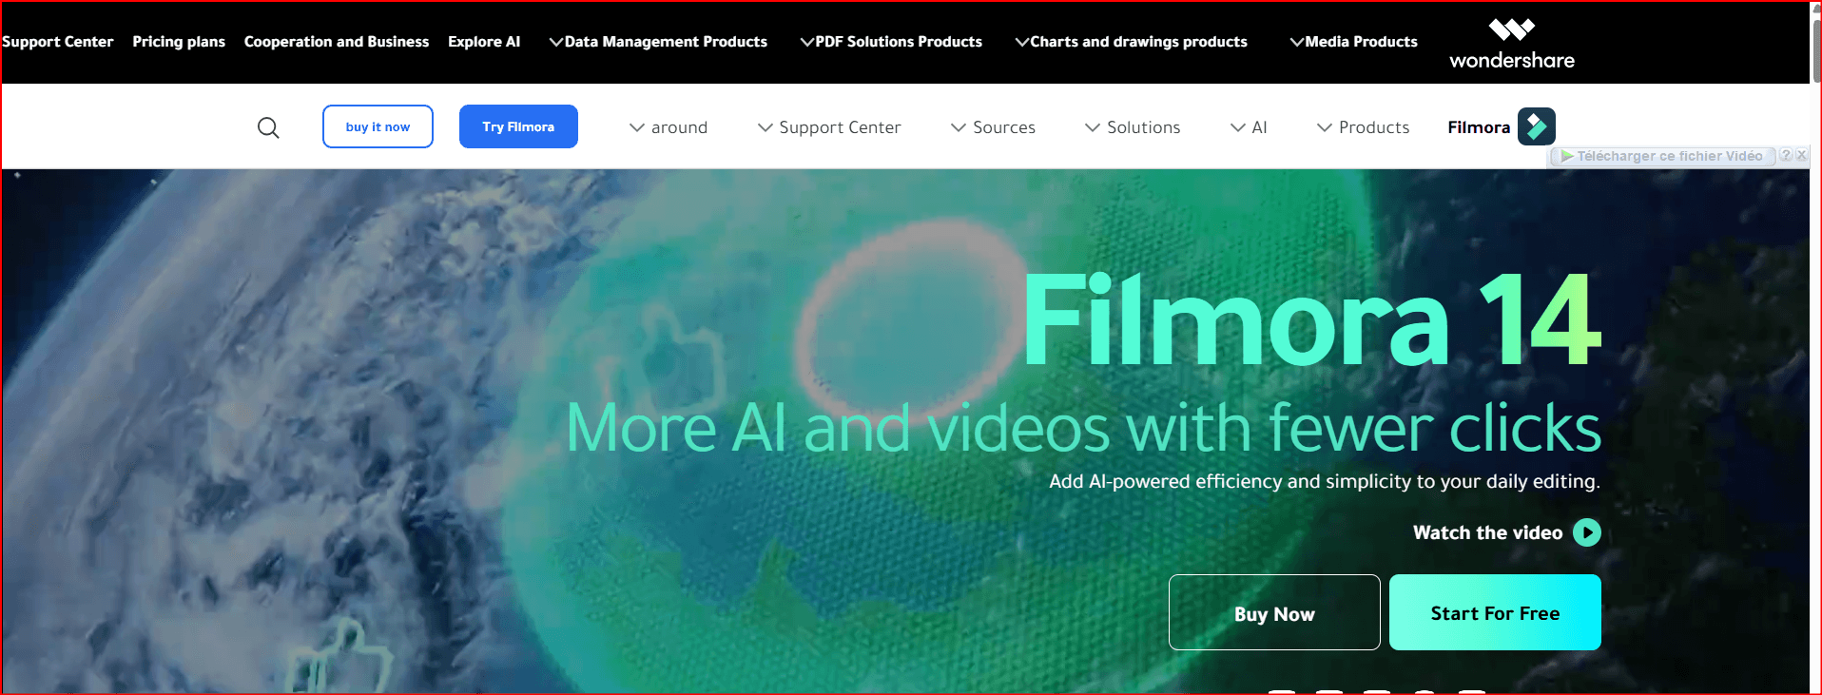Click the Wondershare logo
The height and width of the screenshot is (695, 1822).
1511,44
